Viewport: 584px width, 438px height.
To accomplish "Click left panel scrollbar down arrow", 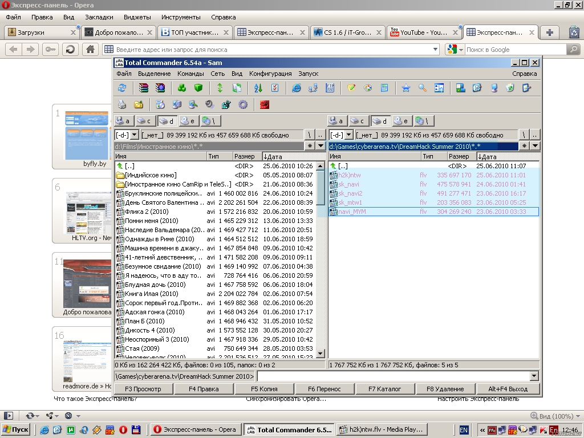I will (321, 353).
